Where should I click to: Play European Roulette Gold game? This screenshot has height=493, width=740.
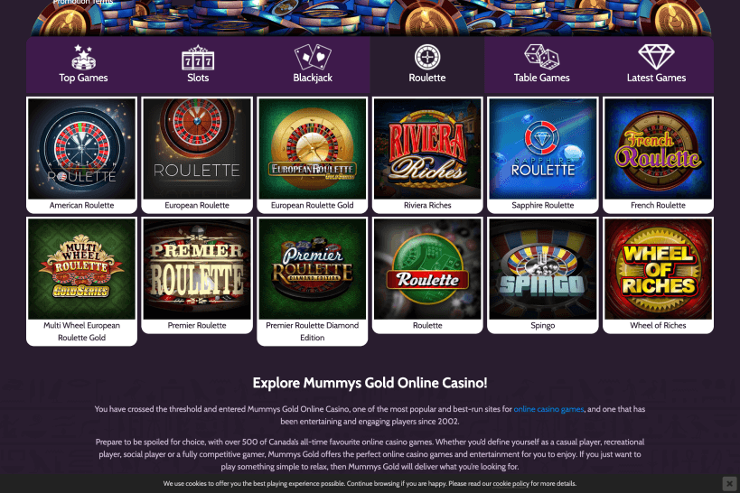click(x=313, y=149)
